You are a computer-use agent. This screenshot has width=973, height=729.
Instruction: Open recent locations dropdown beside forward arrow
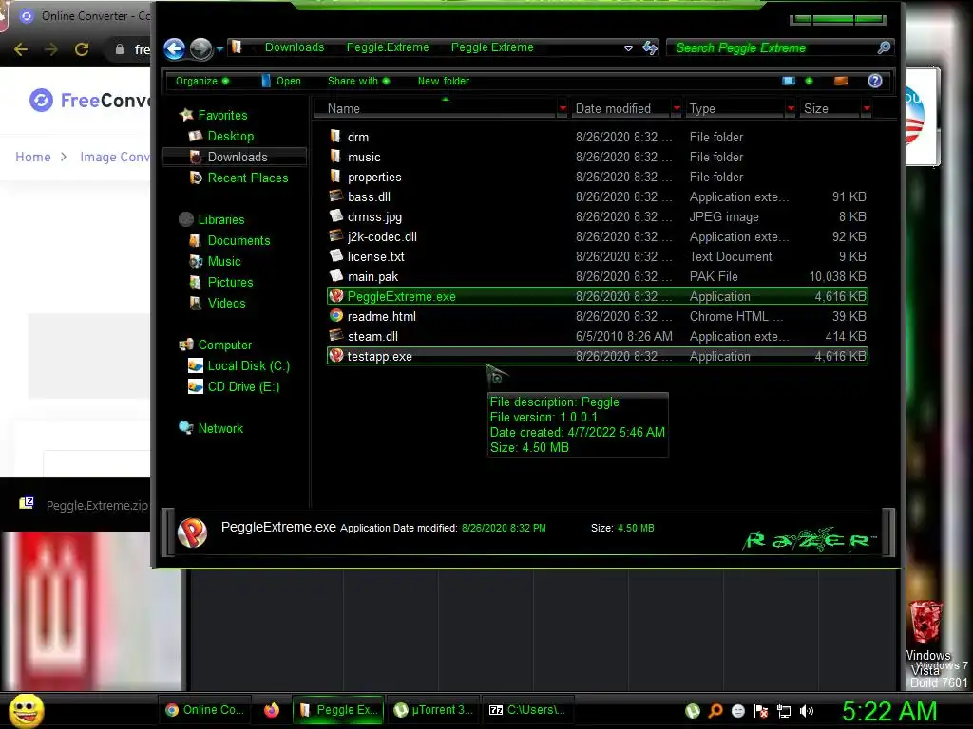(219, 49)
